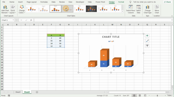Switch to Page Layout view in status bar
Viewport: 174px width, 97px height.
pyautogui.click(x=140, y=95)
